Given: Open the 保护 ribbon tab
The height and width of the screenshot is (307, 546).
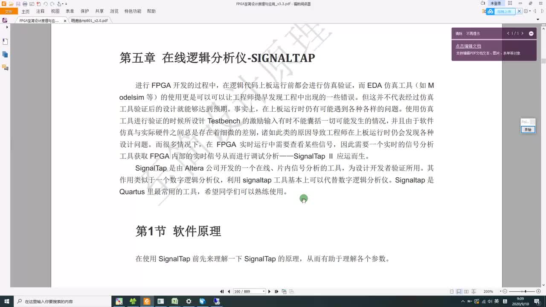Looking at the screenshot, I should click(x=84, y=12).
